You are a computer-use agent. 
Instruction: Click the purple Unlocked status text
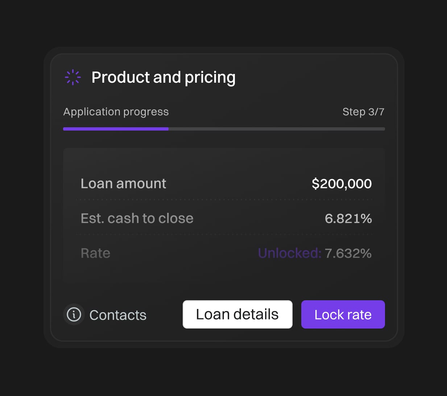point(290,253)
